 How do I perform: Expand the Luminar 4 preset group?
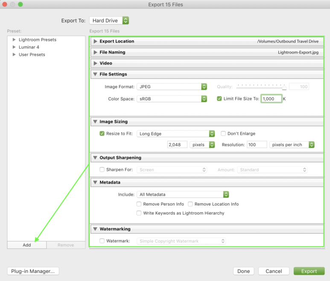(14, 47)
